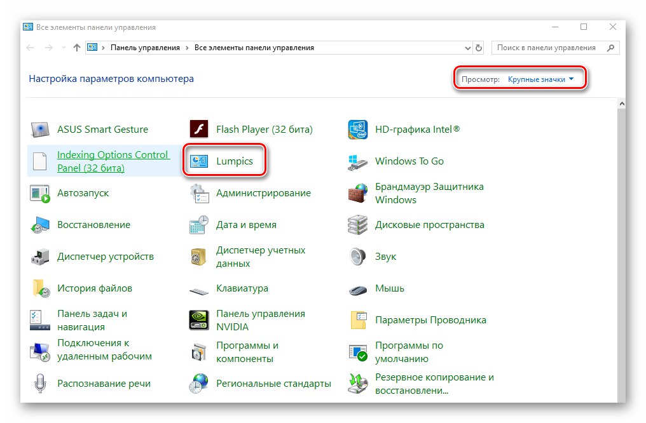
Task: Select Все элементы панели управления breadcrumb
Action: point(254,48)
